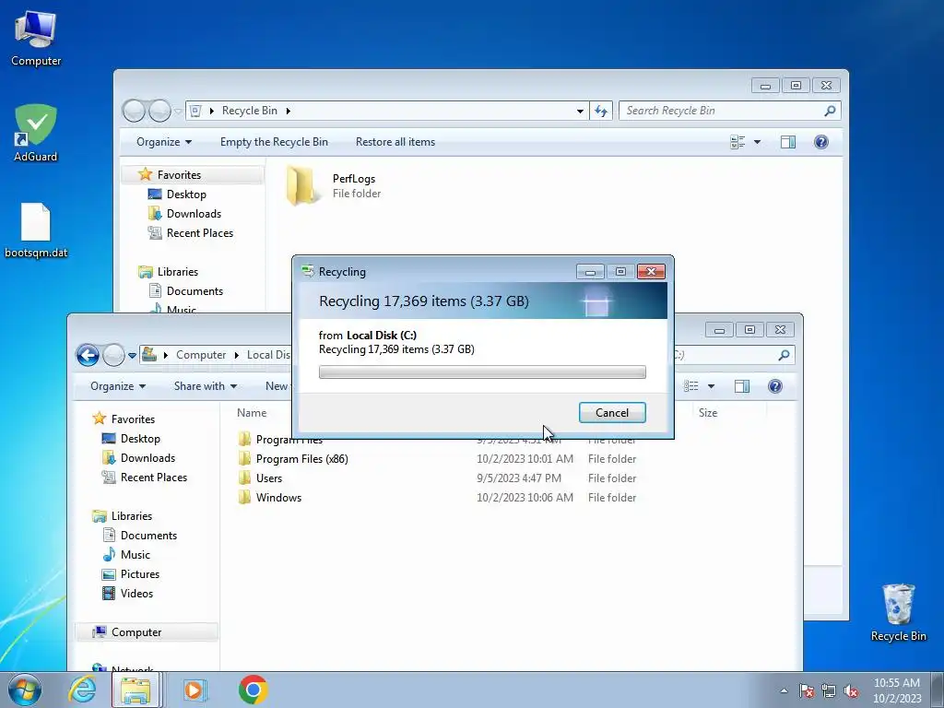This screenshot has width=944, height=708.
Task: Toggle preview pane in Recycle Bin window
Action: [788, 142]
